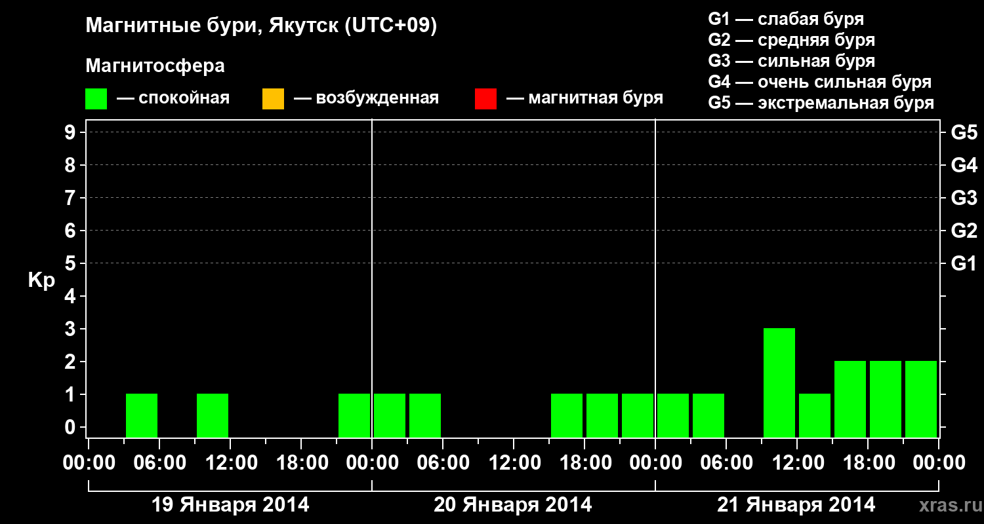
Task: Click the 21:00–00:00 Kp 2 bar on 21 Января
Action: pyautogui.click(x=921, y=399)
